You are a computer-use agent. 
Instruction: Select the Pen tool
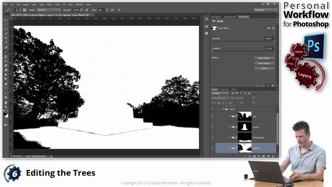[6, 84]
